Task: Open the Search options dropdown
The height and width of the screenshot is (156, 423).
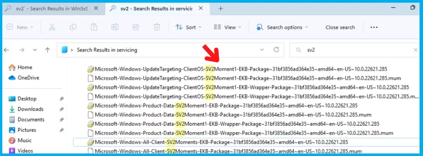Action: pos(282,27)
